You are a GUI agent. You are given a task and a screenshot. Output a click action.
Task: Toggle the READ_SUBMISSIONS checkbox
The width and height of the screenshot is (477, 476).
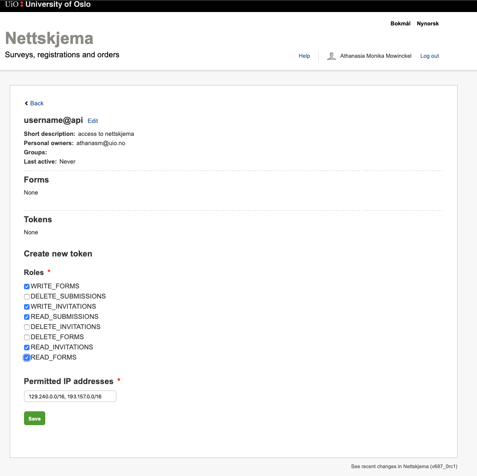point(27,317)
